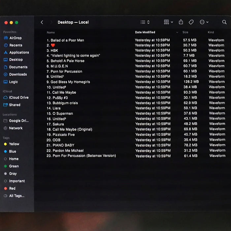Click the 128.2 MB size value
Image resolution: width=231 pixels, height=231 pixels.
(x=191, y=82)
